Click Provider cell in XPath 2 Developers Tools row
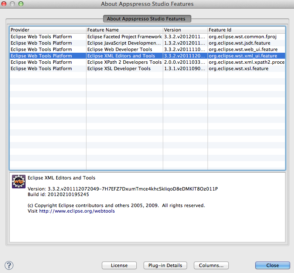 (x=48, y=62)
